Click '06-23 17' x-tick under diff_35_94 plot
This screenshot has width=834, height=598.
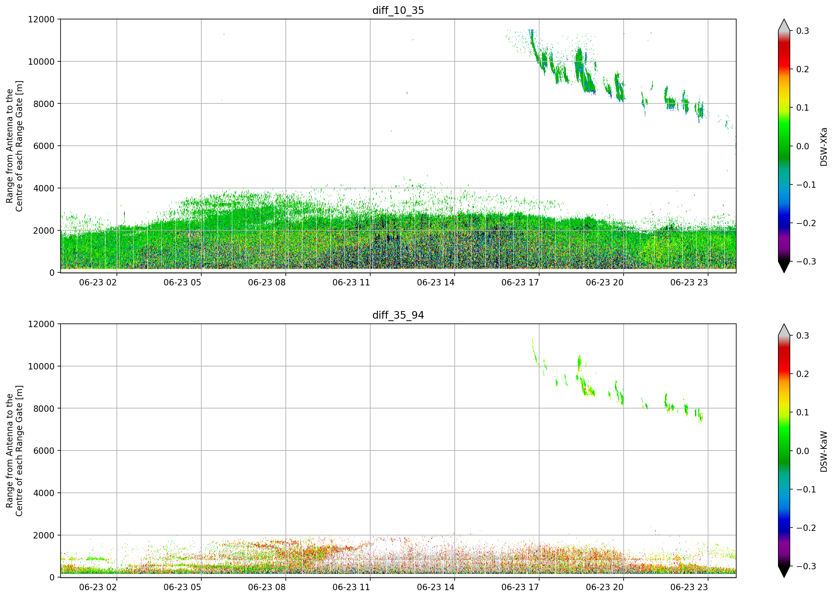click(520, 587)
